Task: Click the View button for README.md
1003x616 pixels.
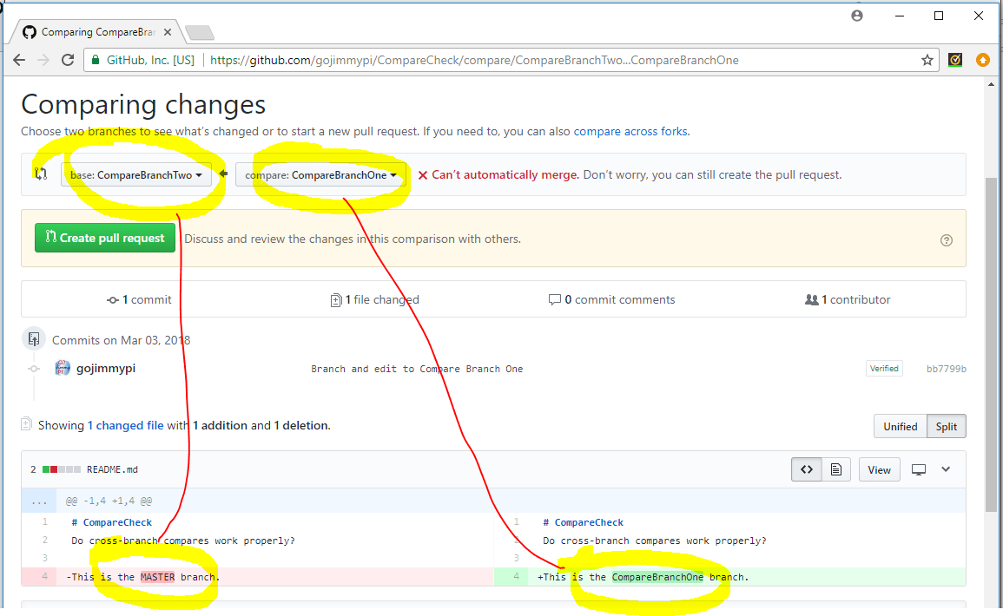Action: [x=879, y=469]
